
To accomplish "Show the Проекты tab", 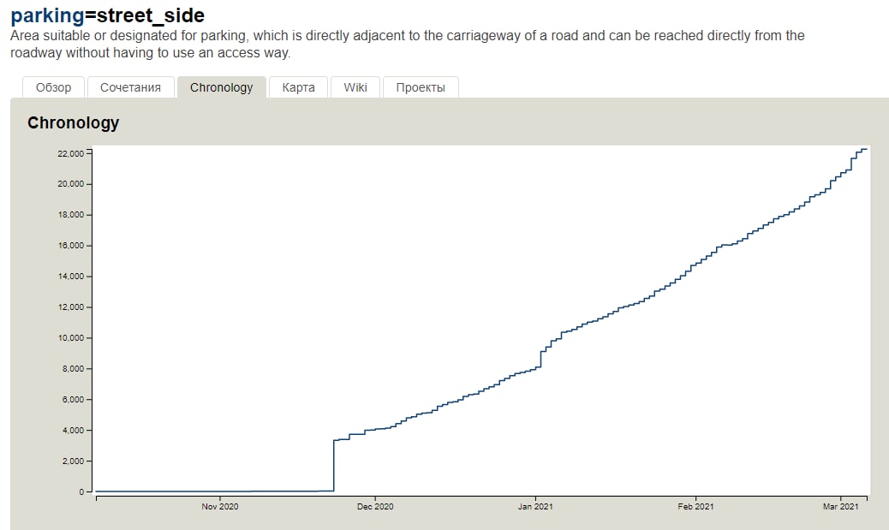I will [x=421, y=87].
